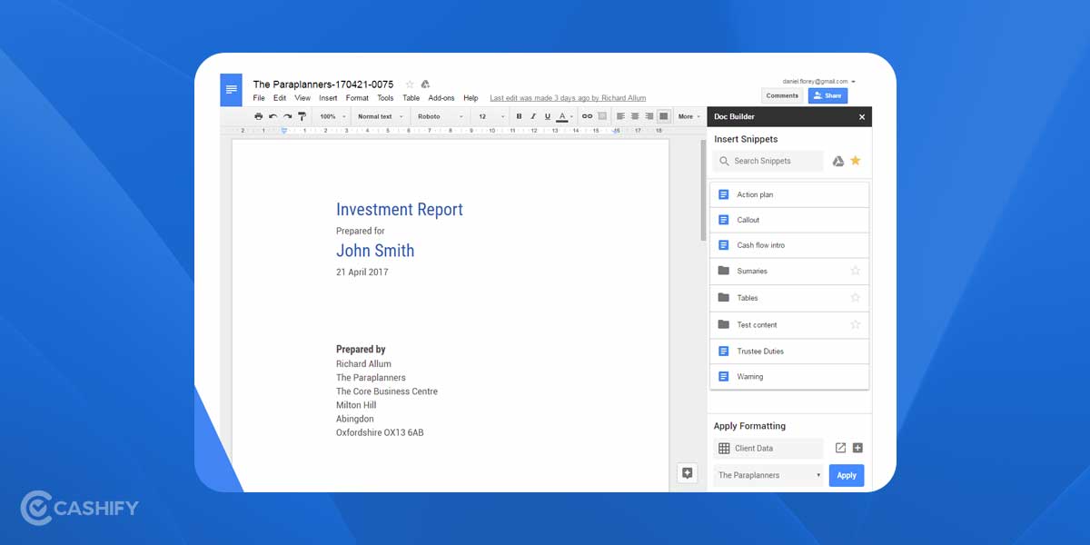Insert a link using the link icon
The image size is (1090, 545).
click(x=586, y=116)
